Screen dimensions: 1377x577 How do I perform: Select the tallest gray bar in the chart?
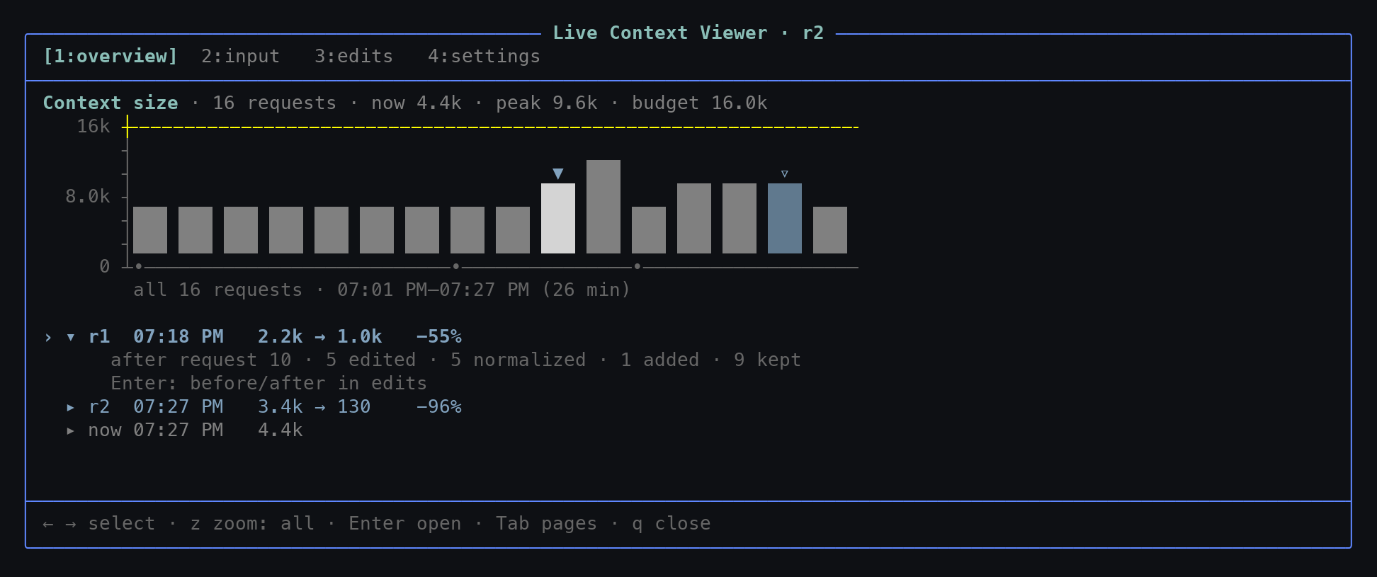pos(603,207)
